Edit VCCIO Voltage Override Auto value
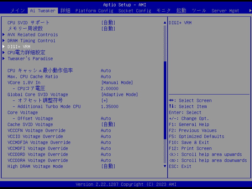Screen dimensions: 252x189 point(106,136)
